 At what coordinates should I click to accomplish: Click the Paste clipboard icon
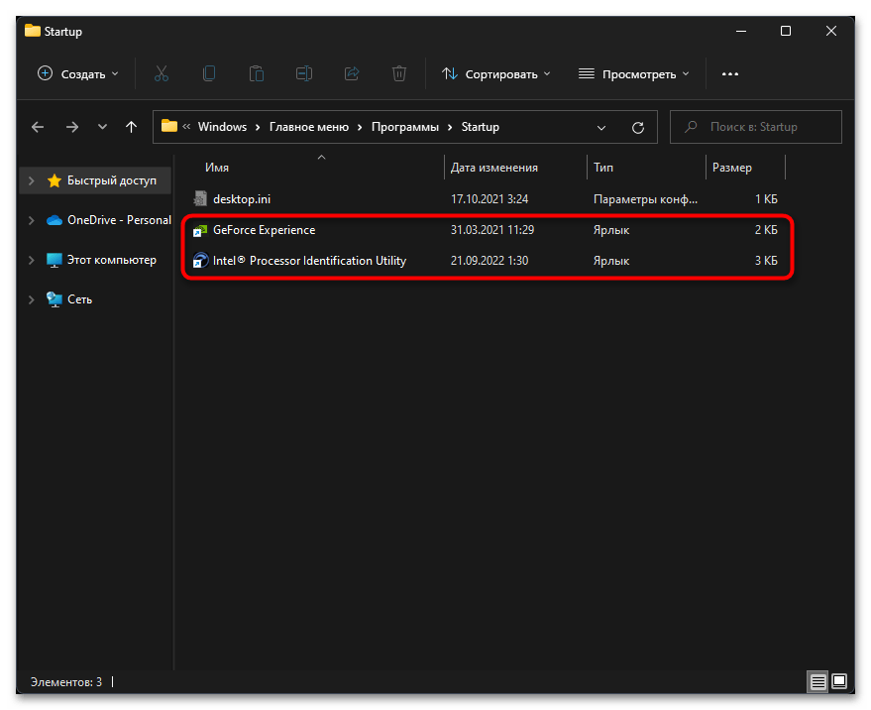pyautogui.click(x=256, y=73)
